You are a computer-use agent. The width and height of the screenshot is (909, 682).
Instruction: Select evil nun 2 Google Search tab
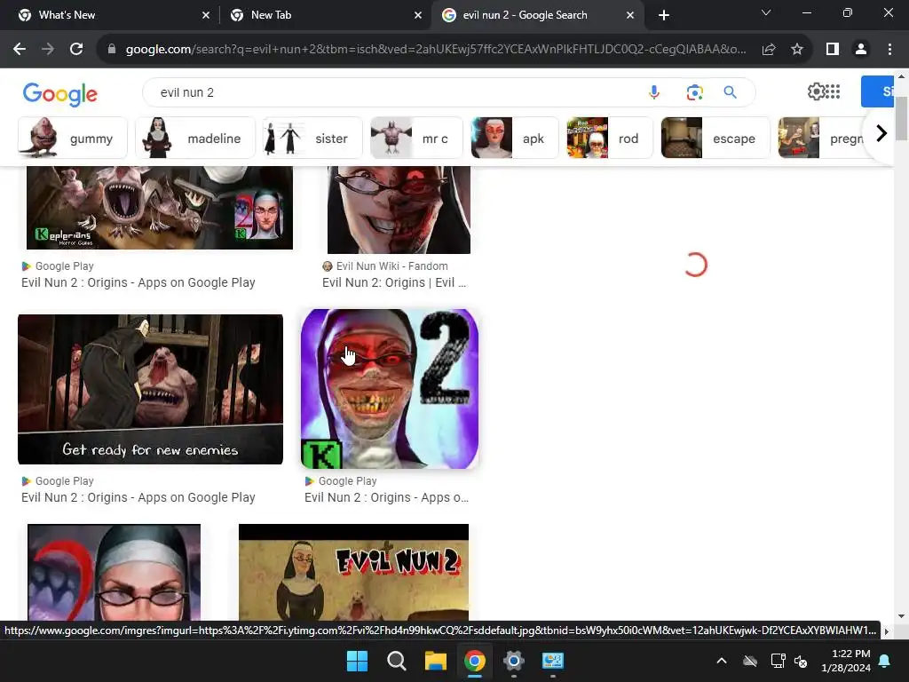pos(537,15)
